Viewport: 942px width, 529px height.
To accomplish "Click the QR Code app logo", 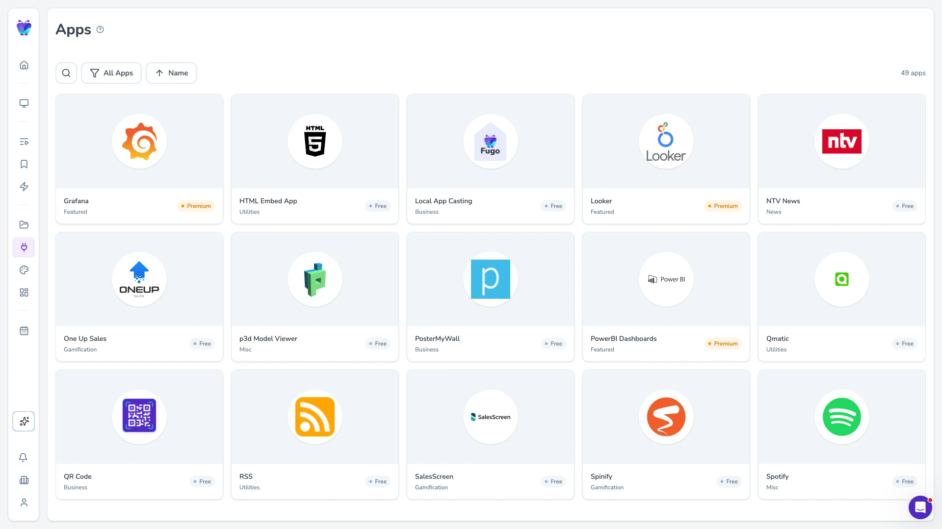I will pos(139,417).
